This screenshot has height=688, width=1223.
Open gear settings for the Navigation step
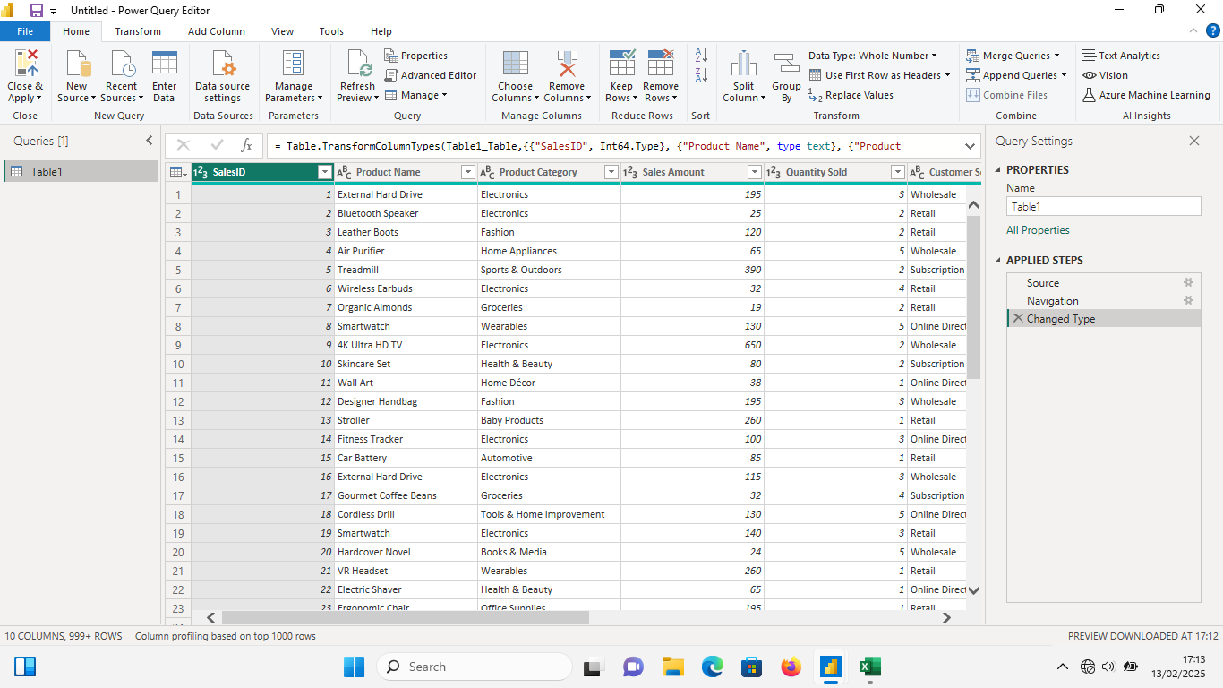click(x=1189, y=300)
